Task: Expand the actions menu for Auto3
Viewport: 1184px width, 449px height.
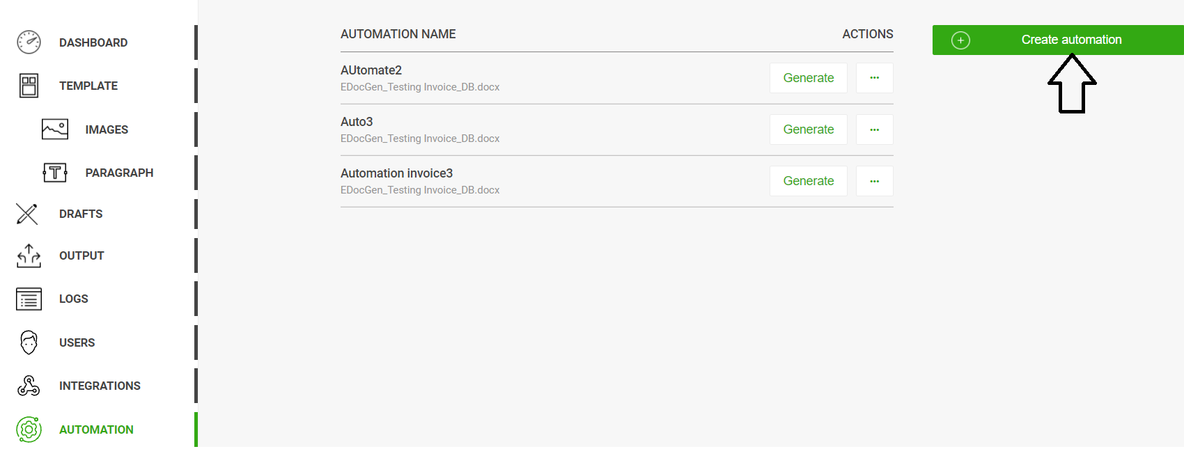Action: click(x=874, y=129)
